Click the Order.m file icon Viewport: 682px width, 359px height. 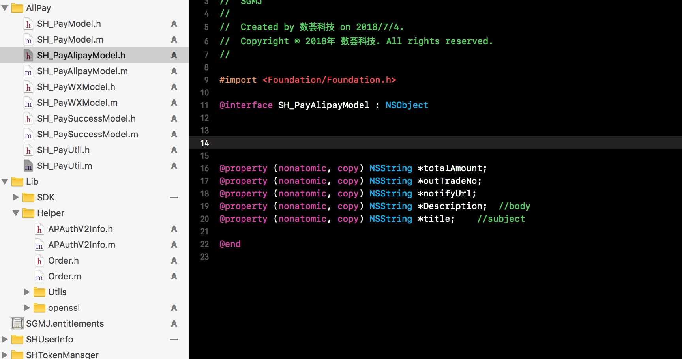click(39, 277)
